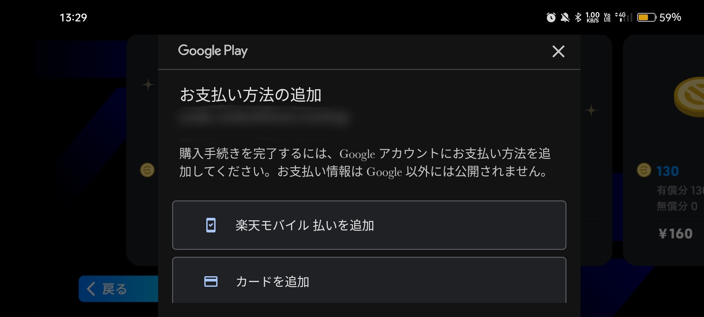This screenshot has height=317, width=704.
Task: Close the payment dialog with the X
Action: (x=559, y=52)
